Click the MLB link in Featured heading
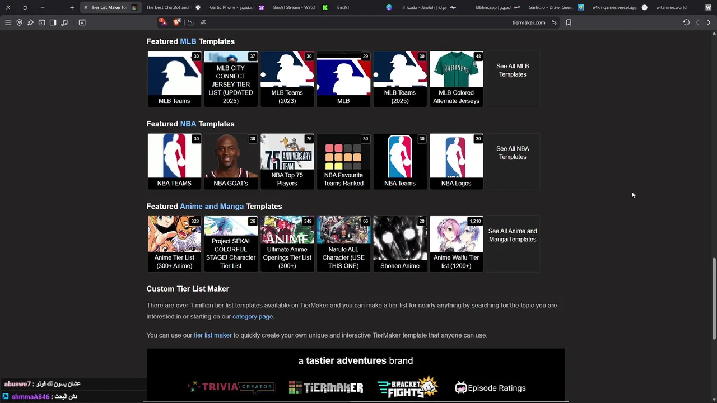The height and width of the screenshot is (403, 717). click(188, 41)
